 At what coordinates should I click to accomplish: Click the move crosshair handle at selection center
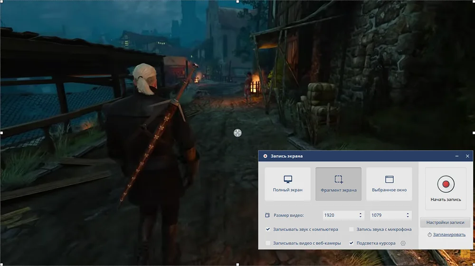(x=237, y=133)
